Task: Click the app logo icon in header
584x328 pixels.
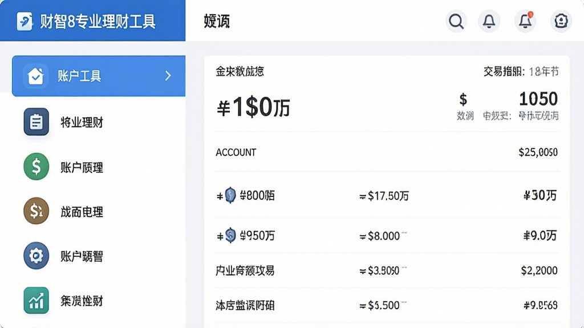Action: pyautogui.click(x=25, y=21)
